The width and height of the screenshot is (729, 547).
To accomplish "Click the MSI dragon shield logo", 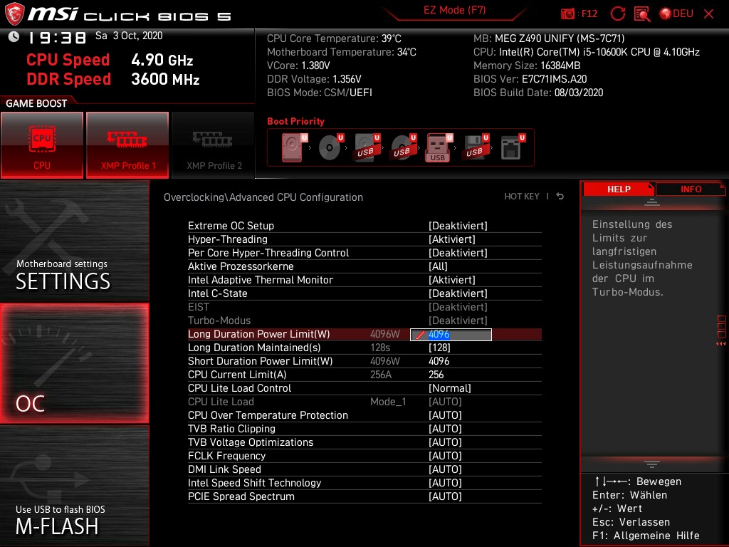I will point(14,14).
